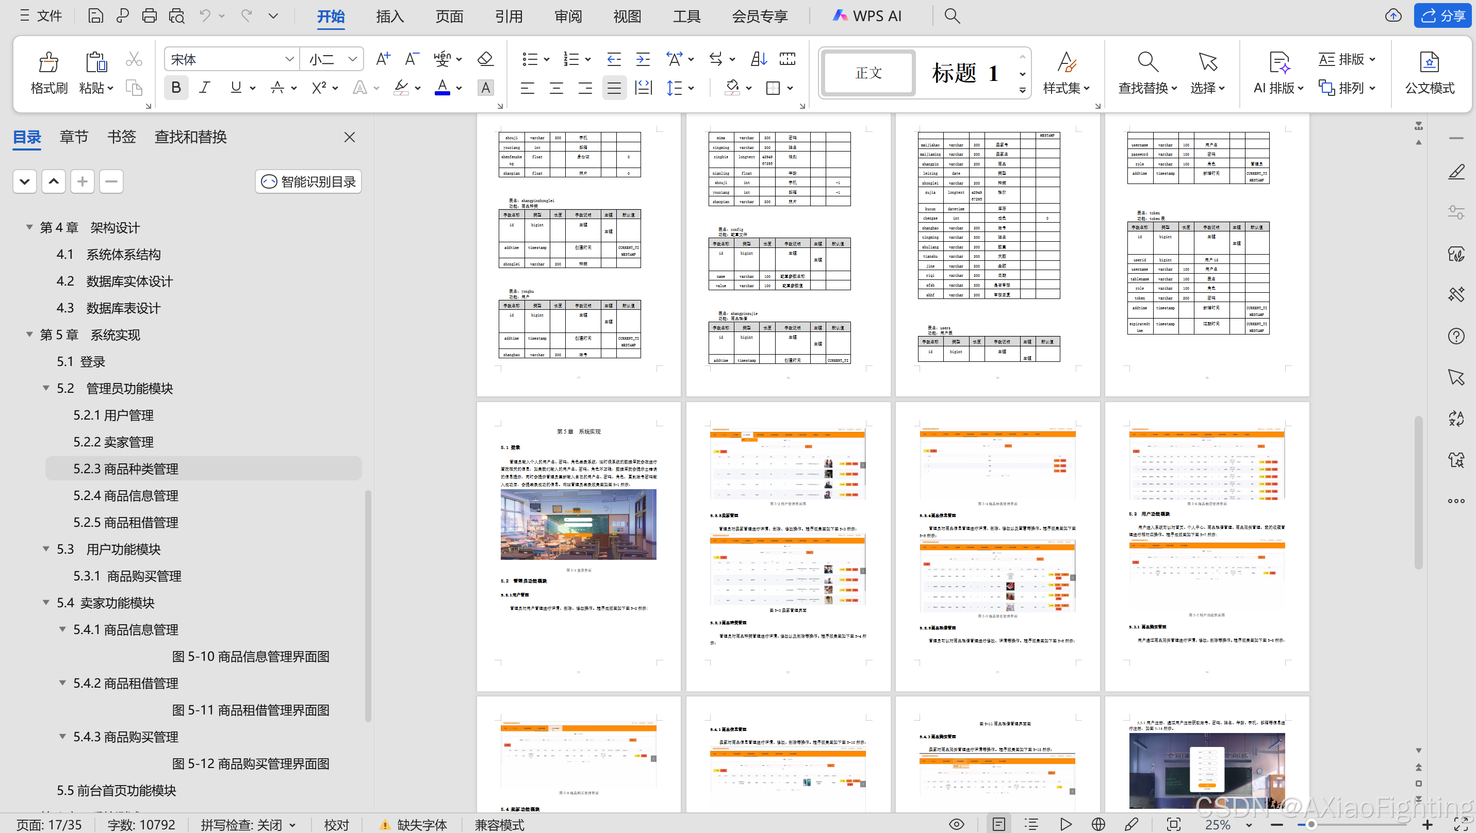The image size is (1476, 833).
Task: Enable justified paragraph alignment
Action: click(x=614, y=88)
